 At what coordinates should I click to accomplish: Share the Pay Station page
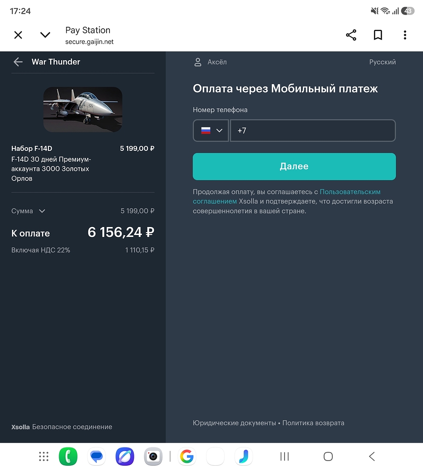tap(351, 35)
